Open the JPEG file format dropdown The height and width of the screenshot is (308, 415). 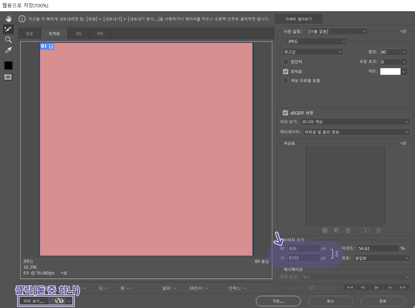317,41
